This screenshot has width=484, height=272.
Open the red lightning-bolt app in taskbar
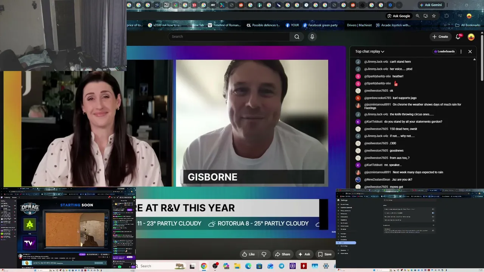point(304,266)
